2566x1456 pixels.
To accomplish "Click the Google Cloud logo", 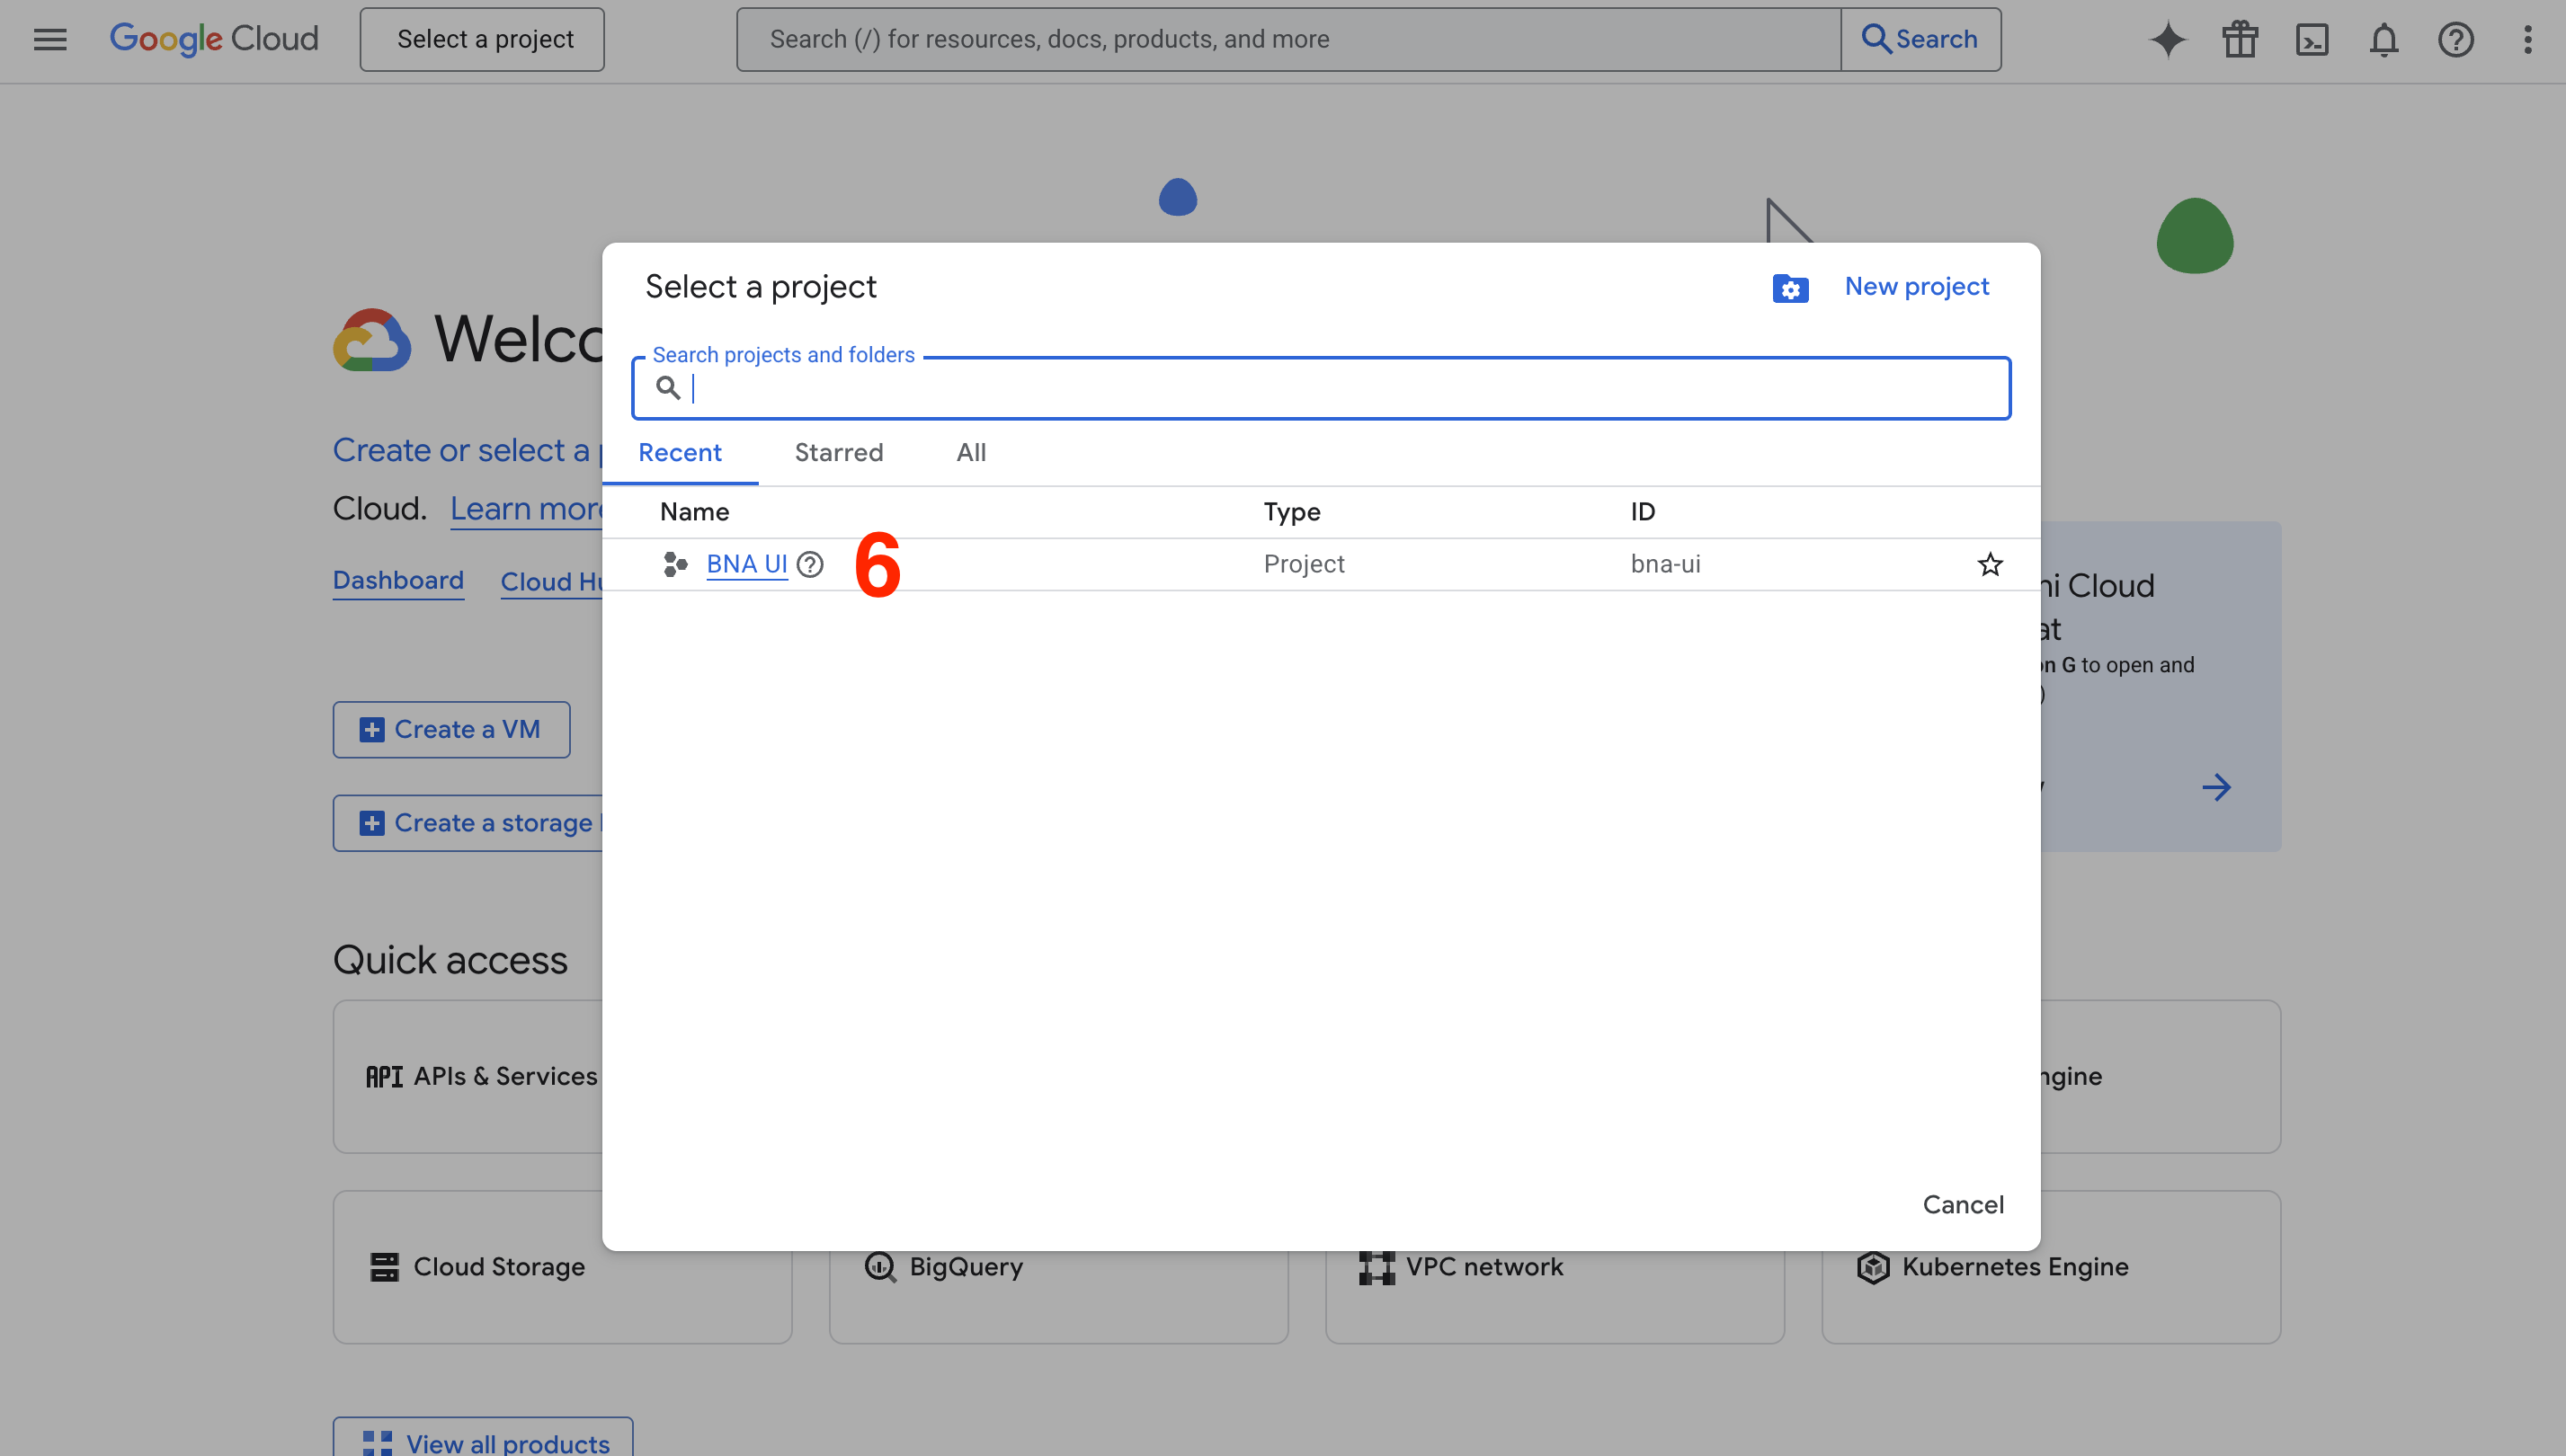I will (214, 39).
